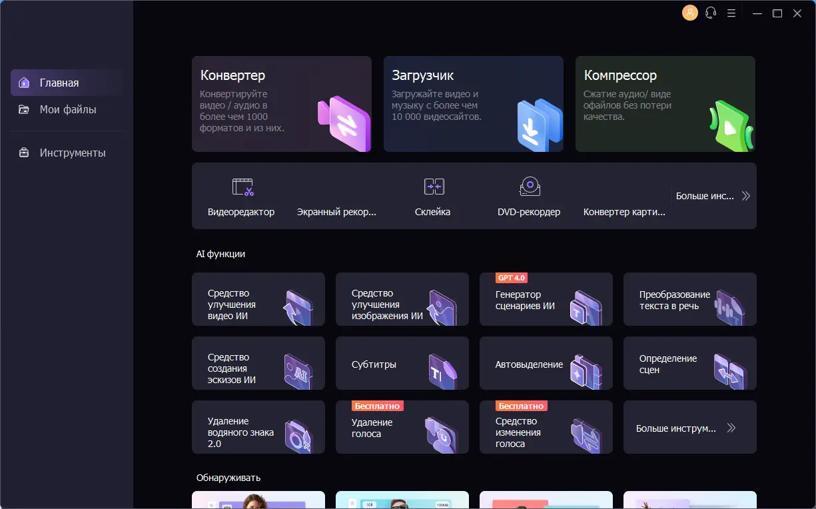
Task: Click the AI функции section heading
Action: [x=220, y=254]
